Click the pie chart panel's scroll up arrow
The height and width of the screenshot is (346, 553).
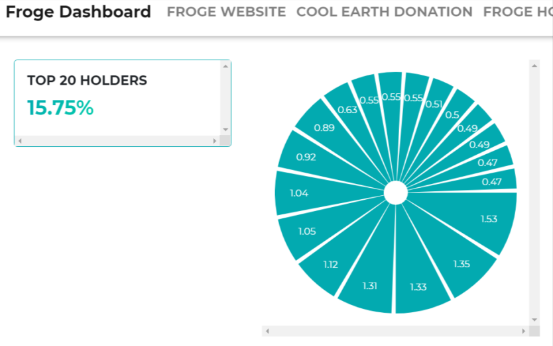(534, 65)
